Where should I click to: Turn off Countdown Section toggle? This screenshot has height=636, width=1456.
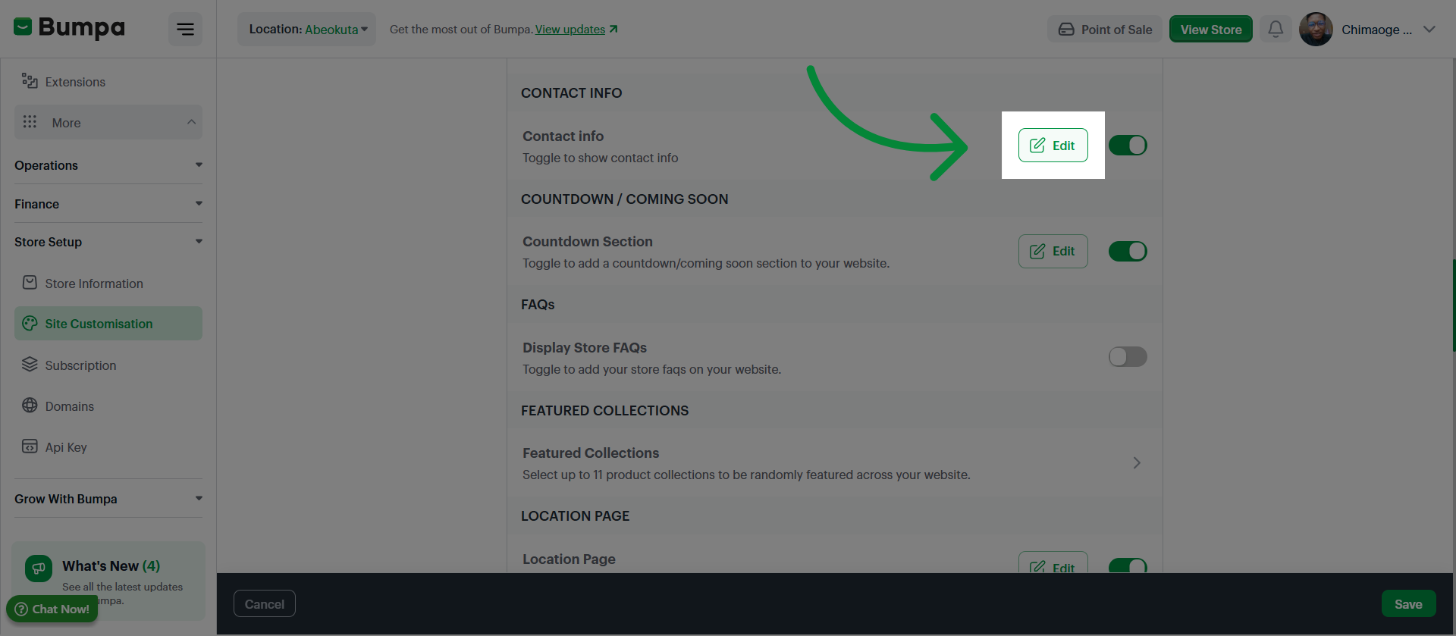coord(1128,251)
